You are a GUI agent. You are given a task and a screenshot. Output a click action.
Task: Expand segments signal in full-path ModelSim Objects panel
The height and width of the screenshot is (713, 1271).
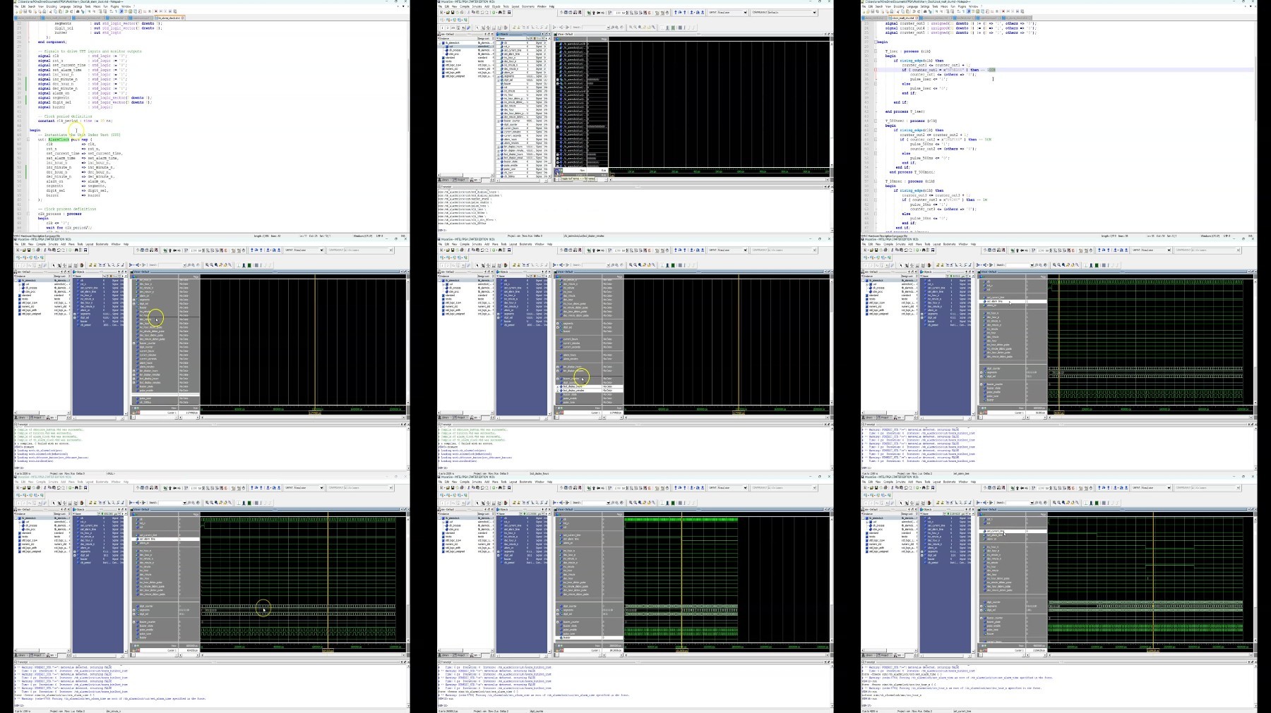coord(499,76)
